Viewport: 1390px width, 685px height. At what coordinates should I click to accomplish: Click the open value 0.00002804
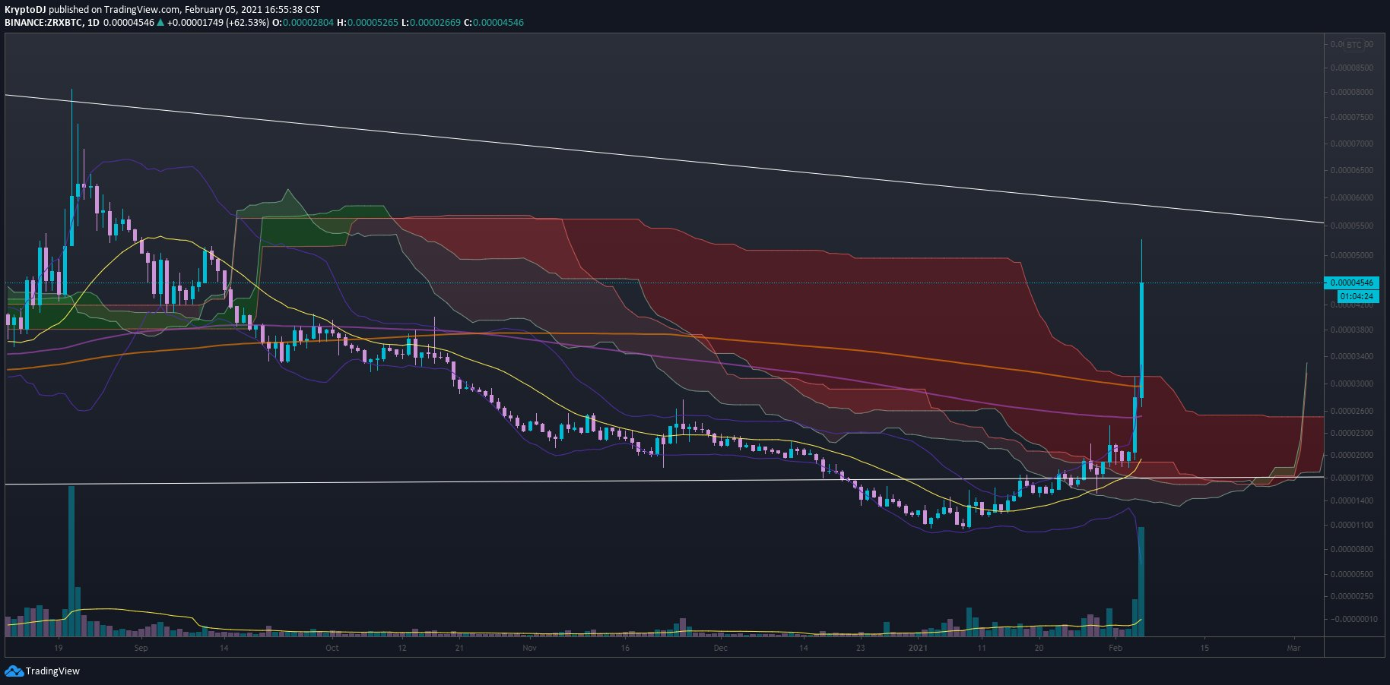(x=308, y=23)
